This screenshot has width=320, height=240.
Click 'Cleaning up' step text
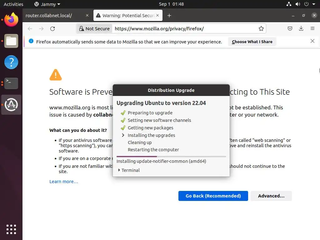point(140,142)
